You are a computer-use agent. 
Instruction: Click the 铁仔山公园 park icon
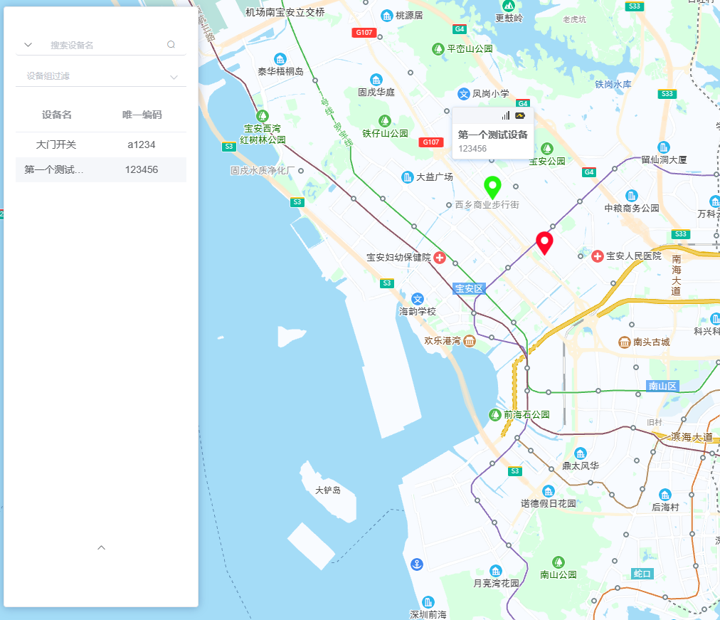(x=385, y=120)
